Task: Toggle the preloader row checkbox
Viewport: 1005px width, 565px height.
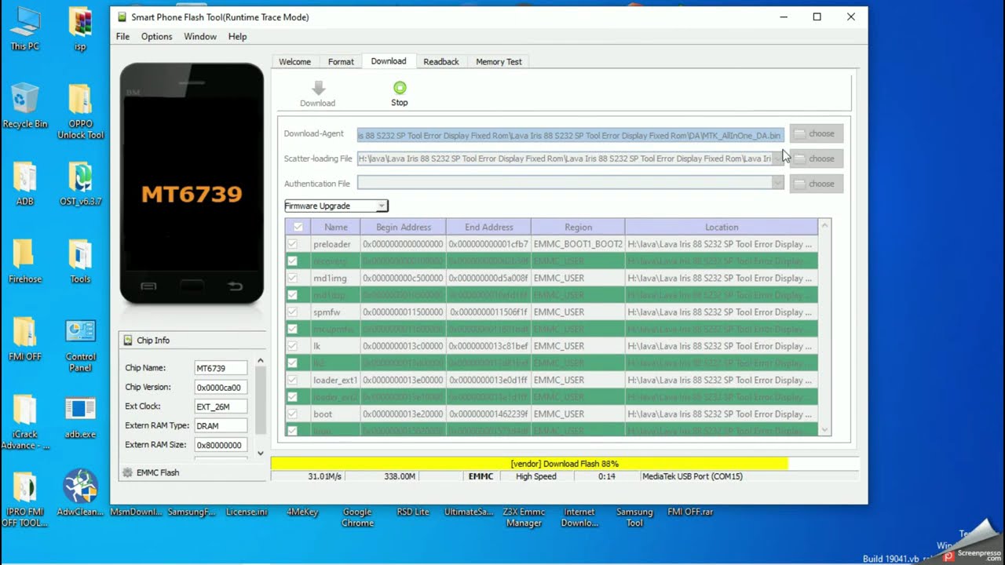Action: point(292,244)
